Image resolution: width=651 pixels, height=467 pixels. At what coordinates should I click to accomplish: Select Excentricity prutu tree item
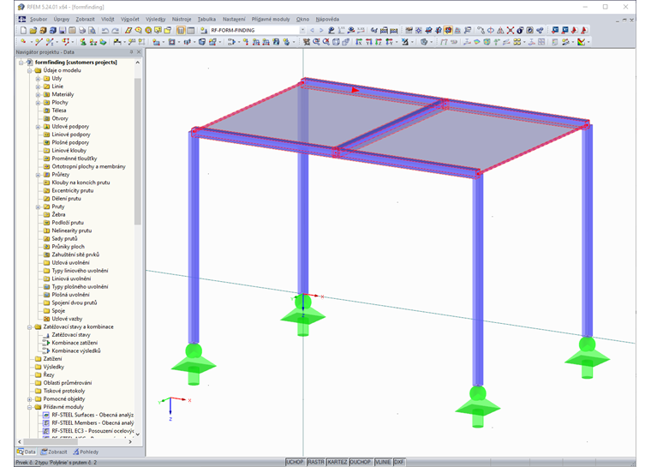(x=72, y=191)
